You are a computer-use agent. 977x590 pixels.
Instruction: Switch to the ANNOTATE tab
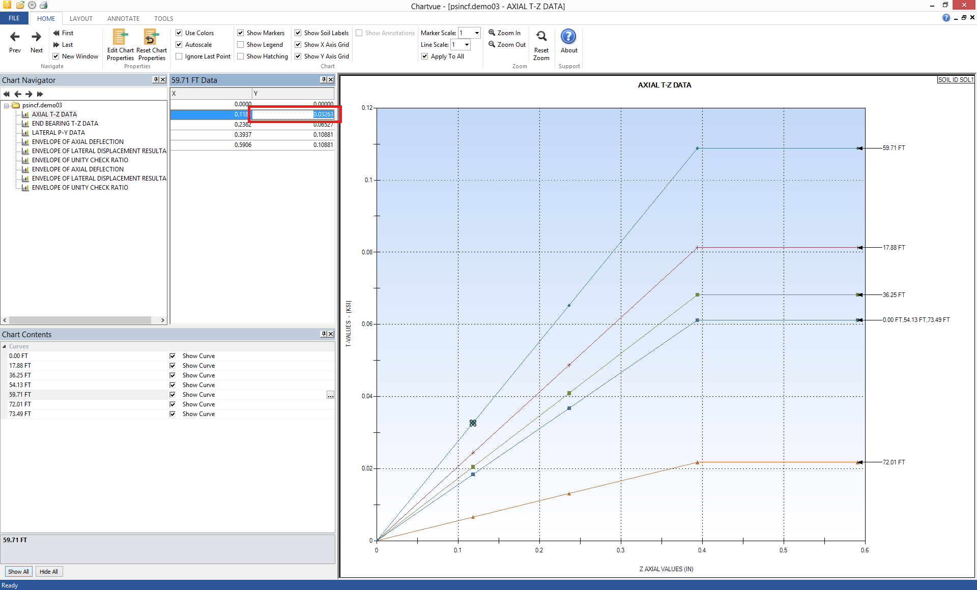[x=123, y=18]
